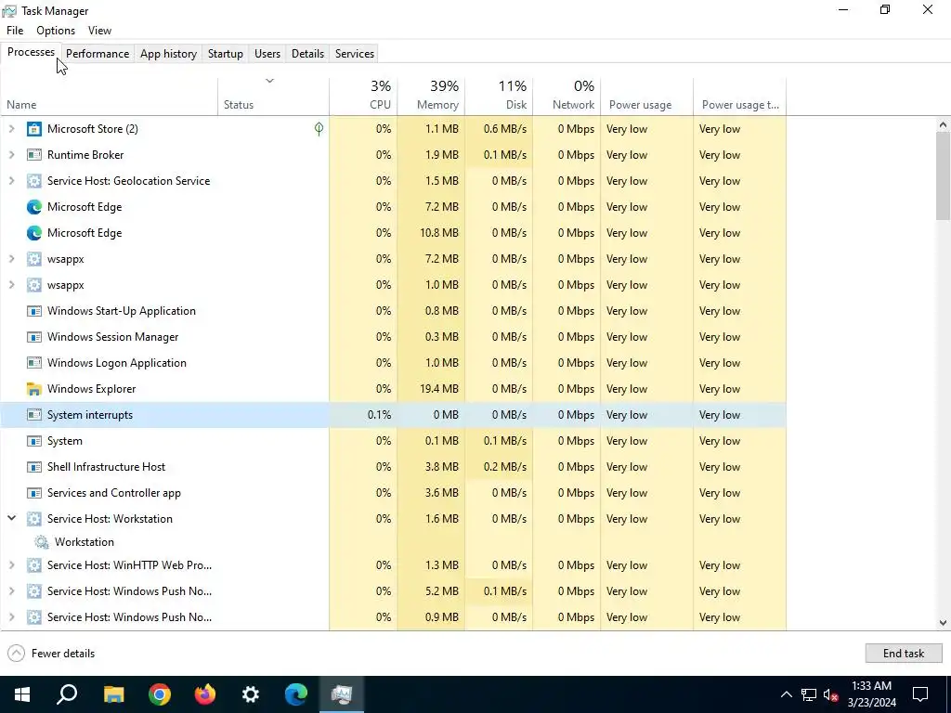Sort by the Name column header

[x=110, y=97]
